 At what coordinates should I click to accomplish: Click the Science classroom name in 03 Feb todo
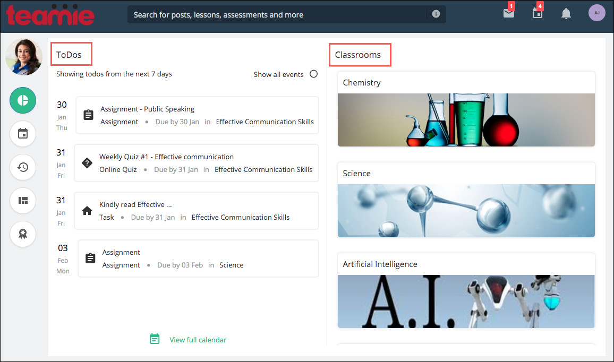pyautogui.click(x=232, y=265)
